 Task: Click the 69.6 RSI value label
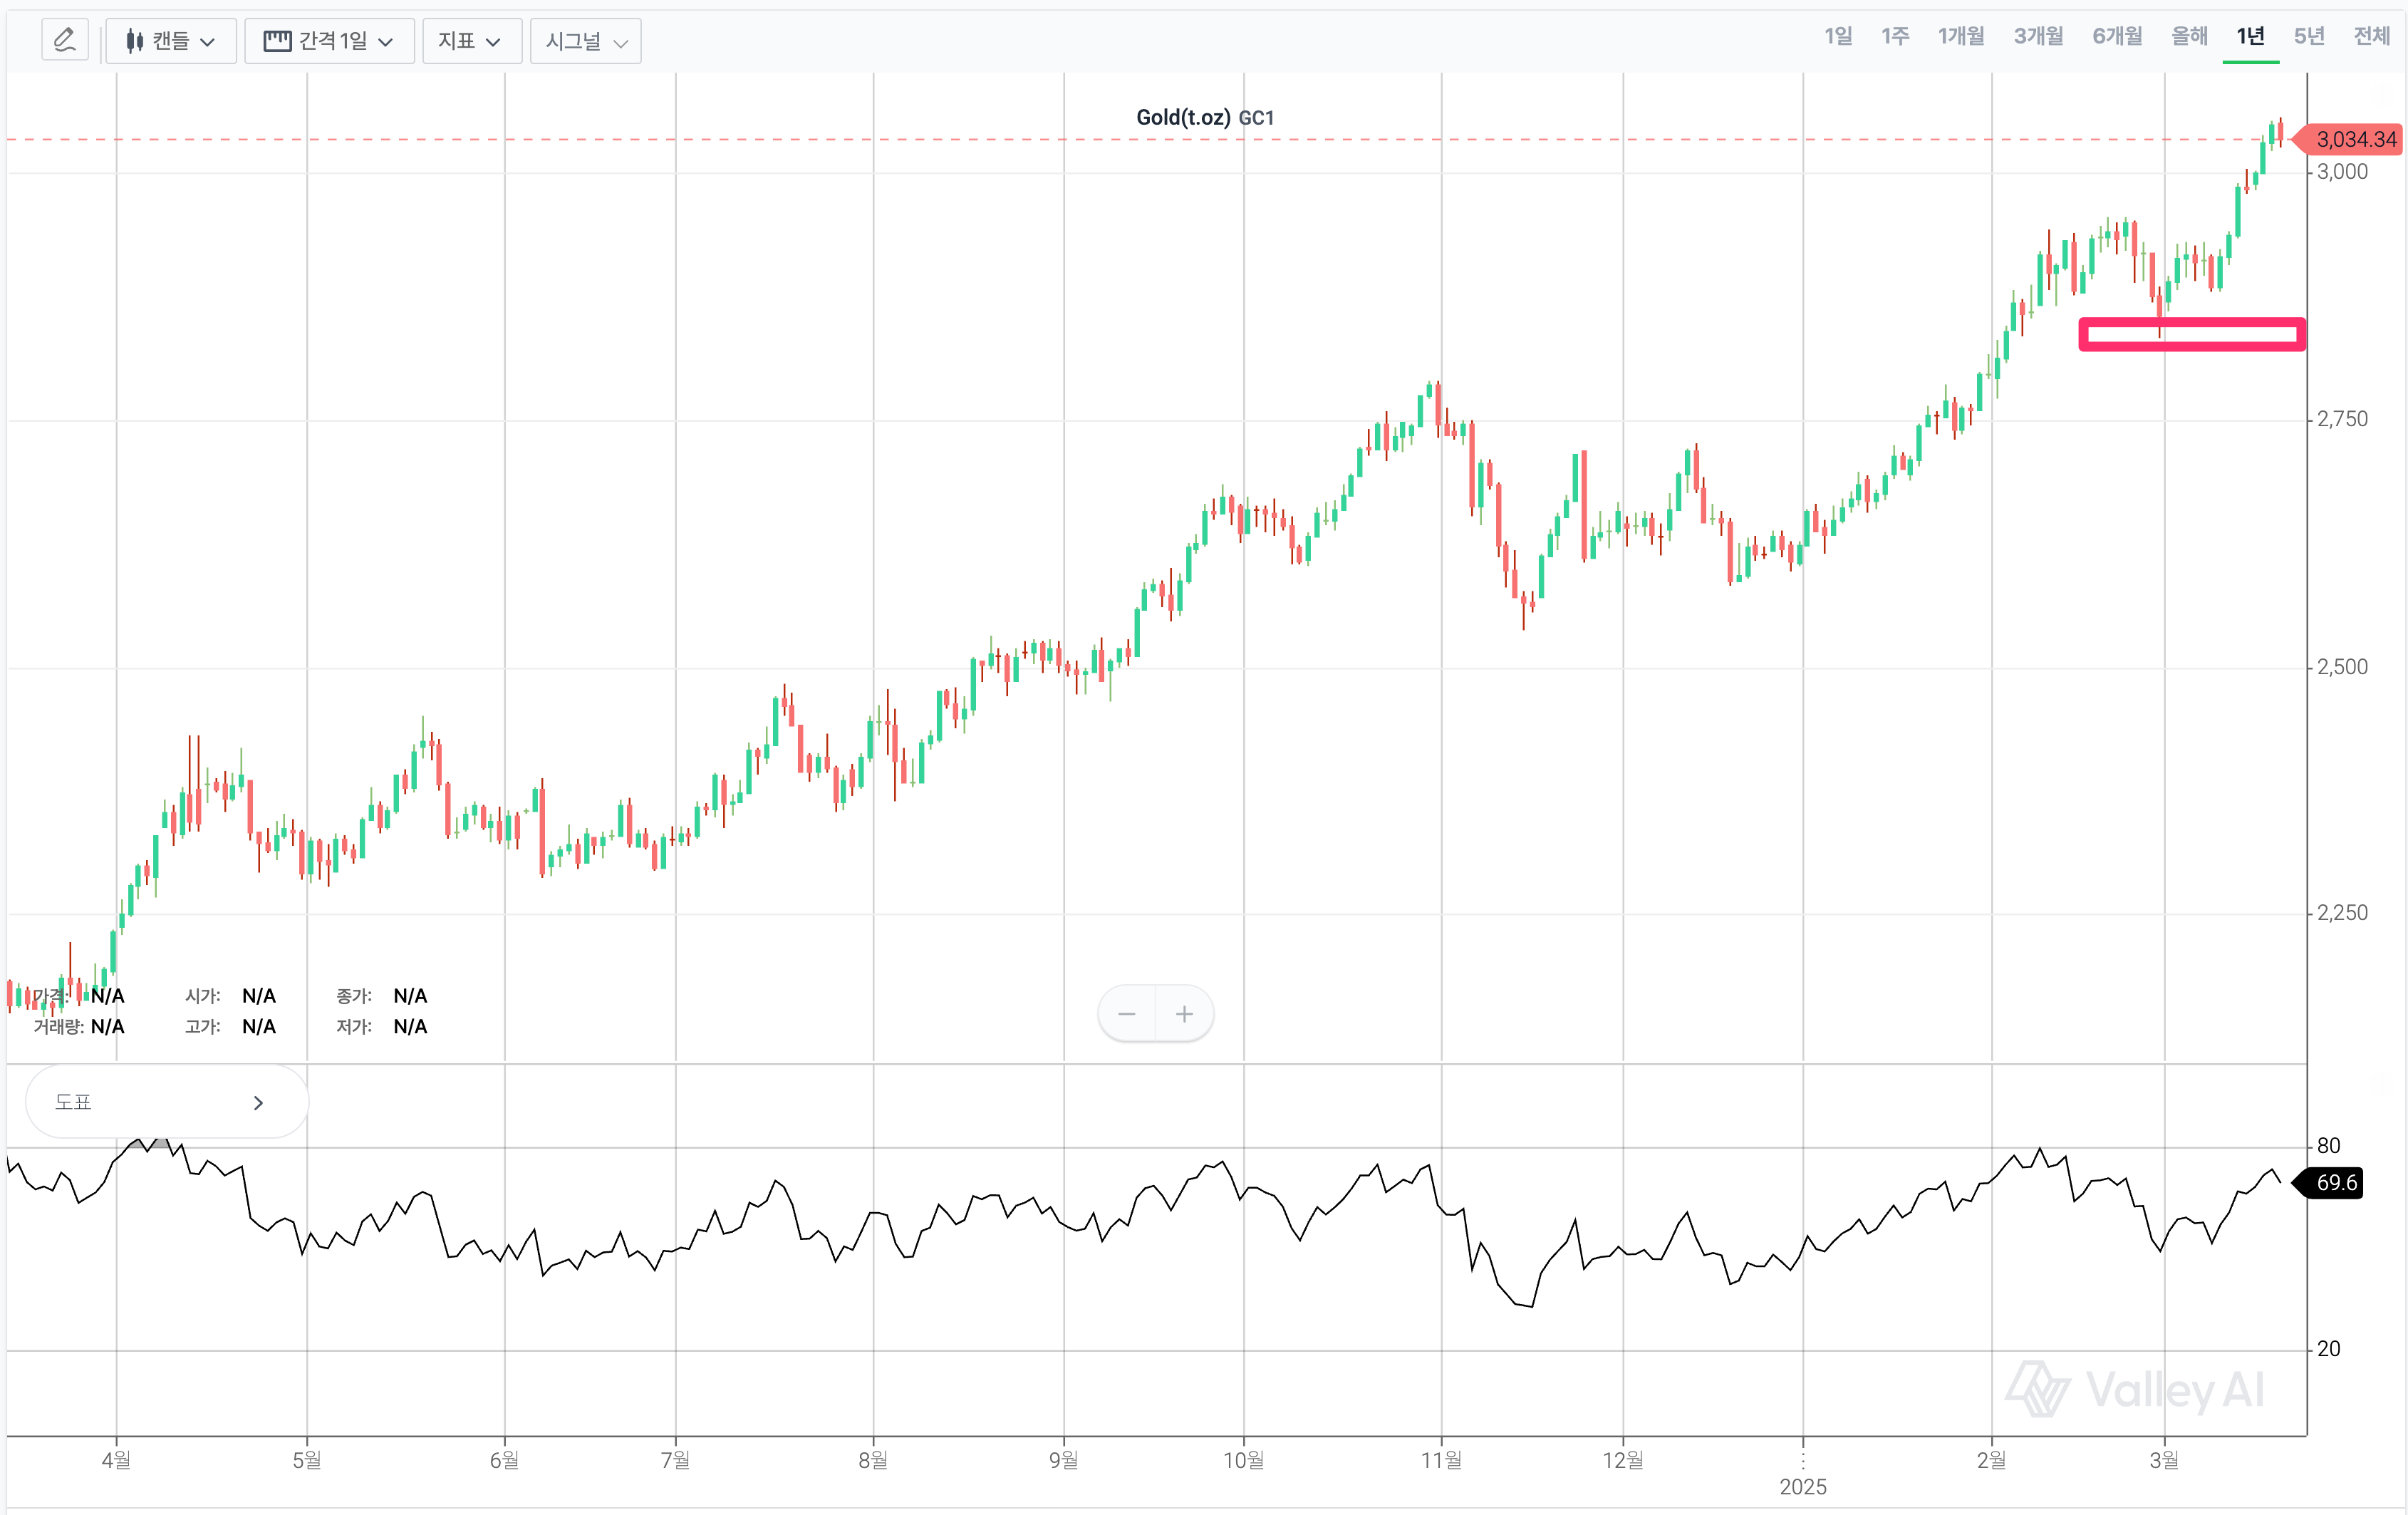2336,1182
